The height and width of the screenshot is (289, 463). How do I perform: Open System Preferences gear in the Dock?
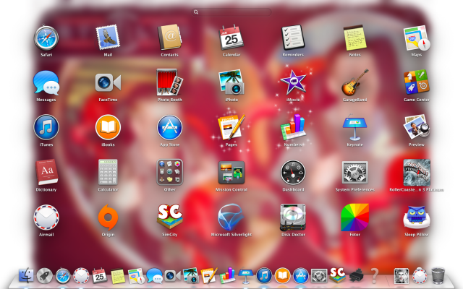click(319, 276)
